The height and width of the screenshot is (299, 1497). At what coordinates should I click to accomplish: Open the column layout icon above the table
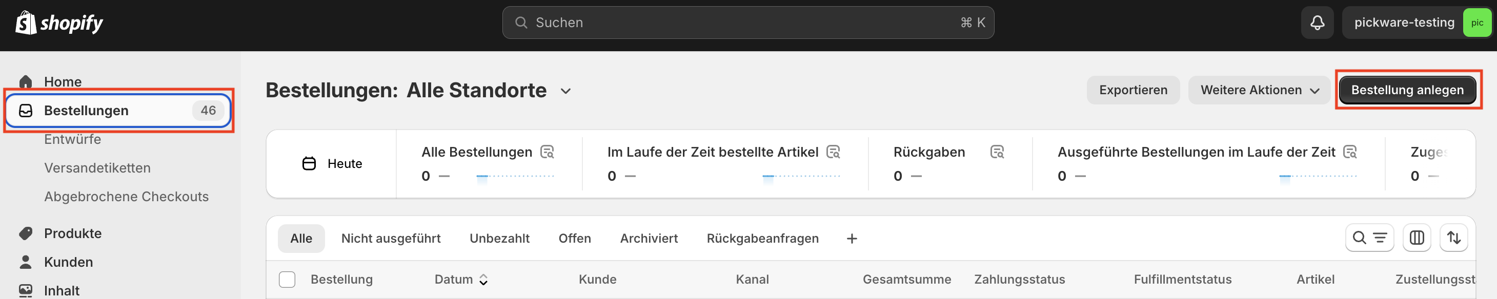tap(1417, 238)
